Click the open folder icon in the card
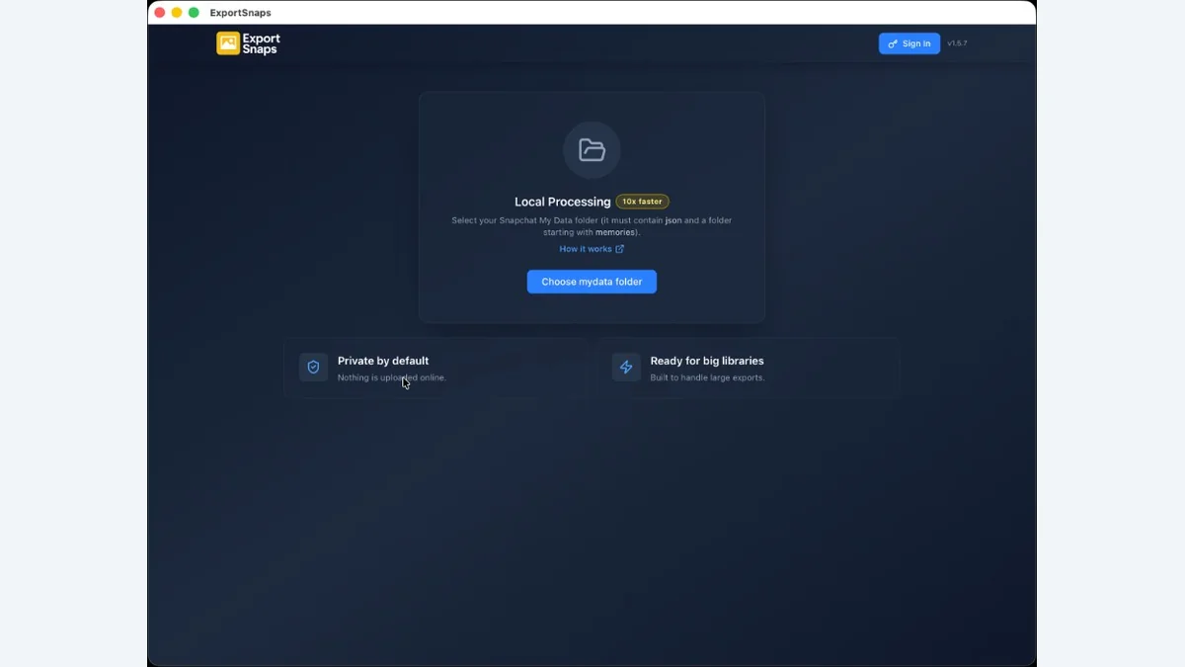The height and width of the screenshot is (667, 1185). tap(592, 150)
